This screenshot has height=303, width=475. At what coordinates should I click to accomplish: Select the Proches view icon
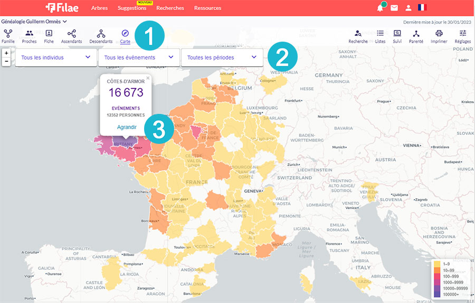[x=30, y=35]
